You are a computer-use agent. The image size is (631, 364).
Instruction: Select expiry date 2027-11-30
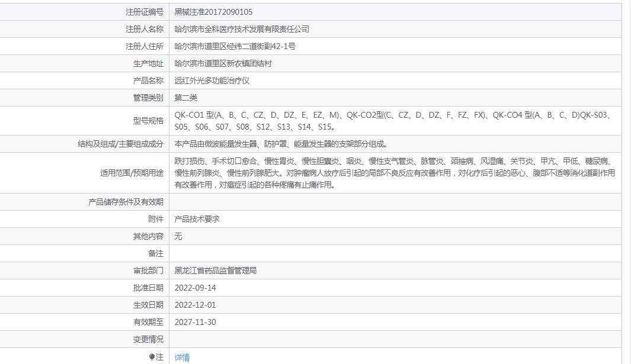pos(195,322)
